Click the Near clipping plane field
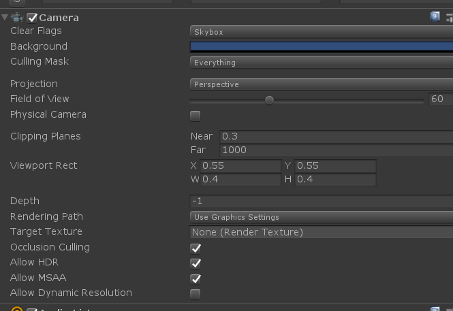Viewport: 453px width, 311px height. click(337, 136)
